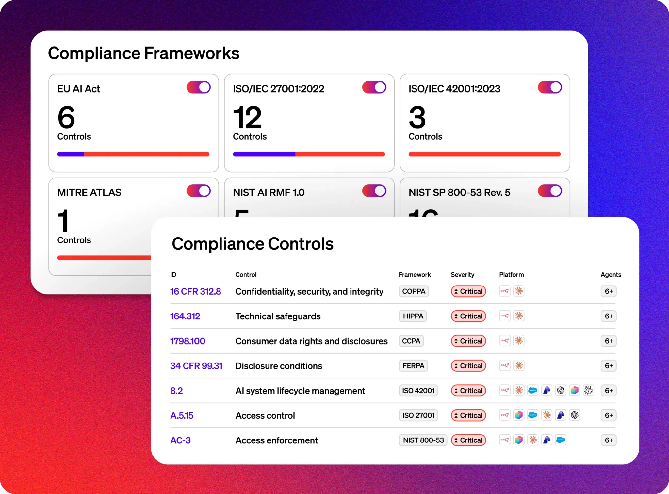Show agents for the Access enforcement row
669x494 pixels.
[x=609, y=440]
